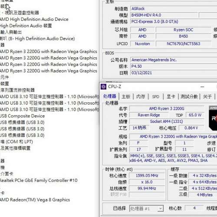Open the 測試分數 benchmark tab

pyautogui.click(x=189, y=96)
